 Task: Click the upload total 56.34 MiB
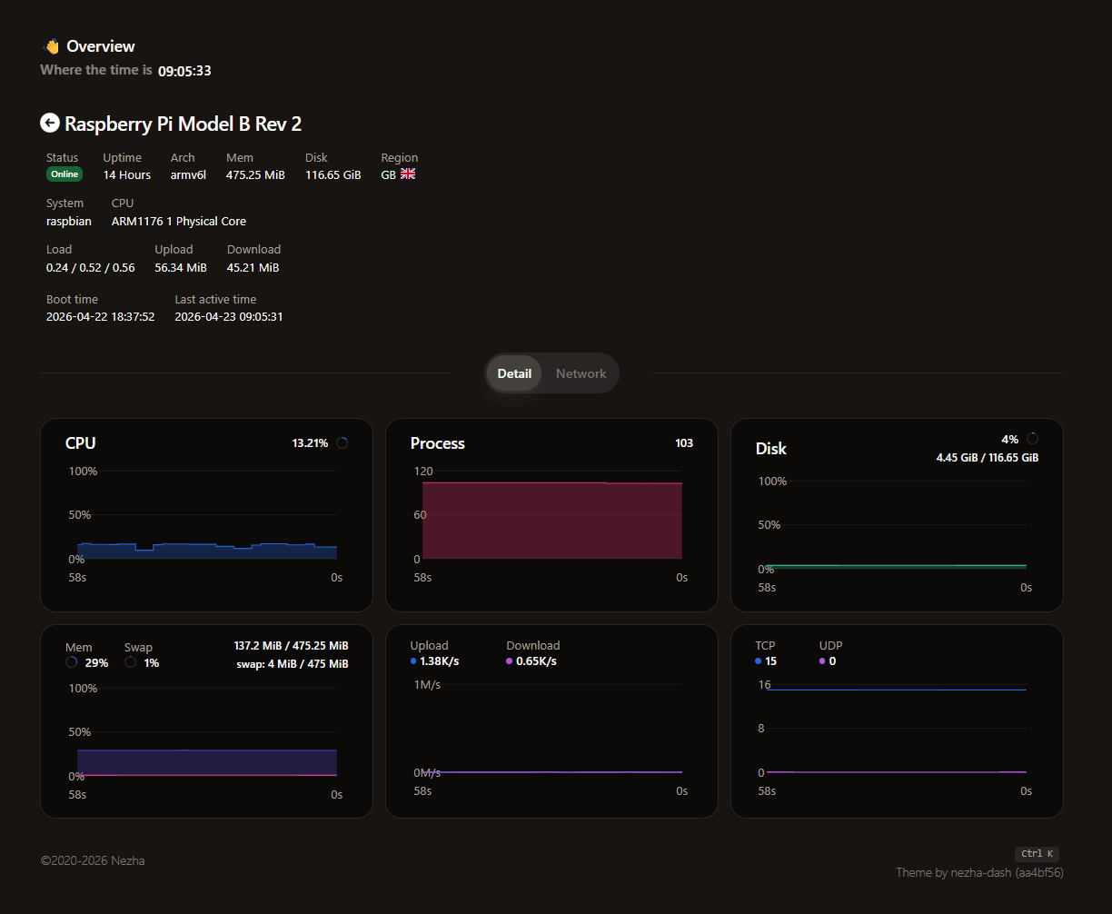181,267
